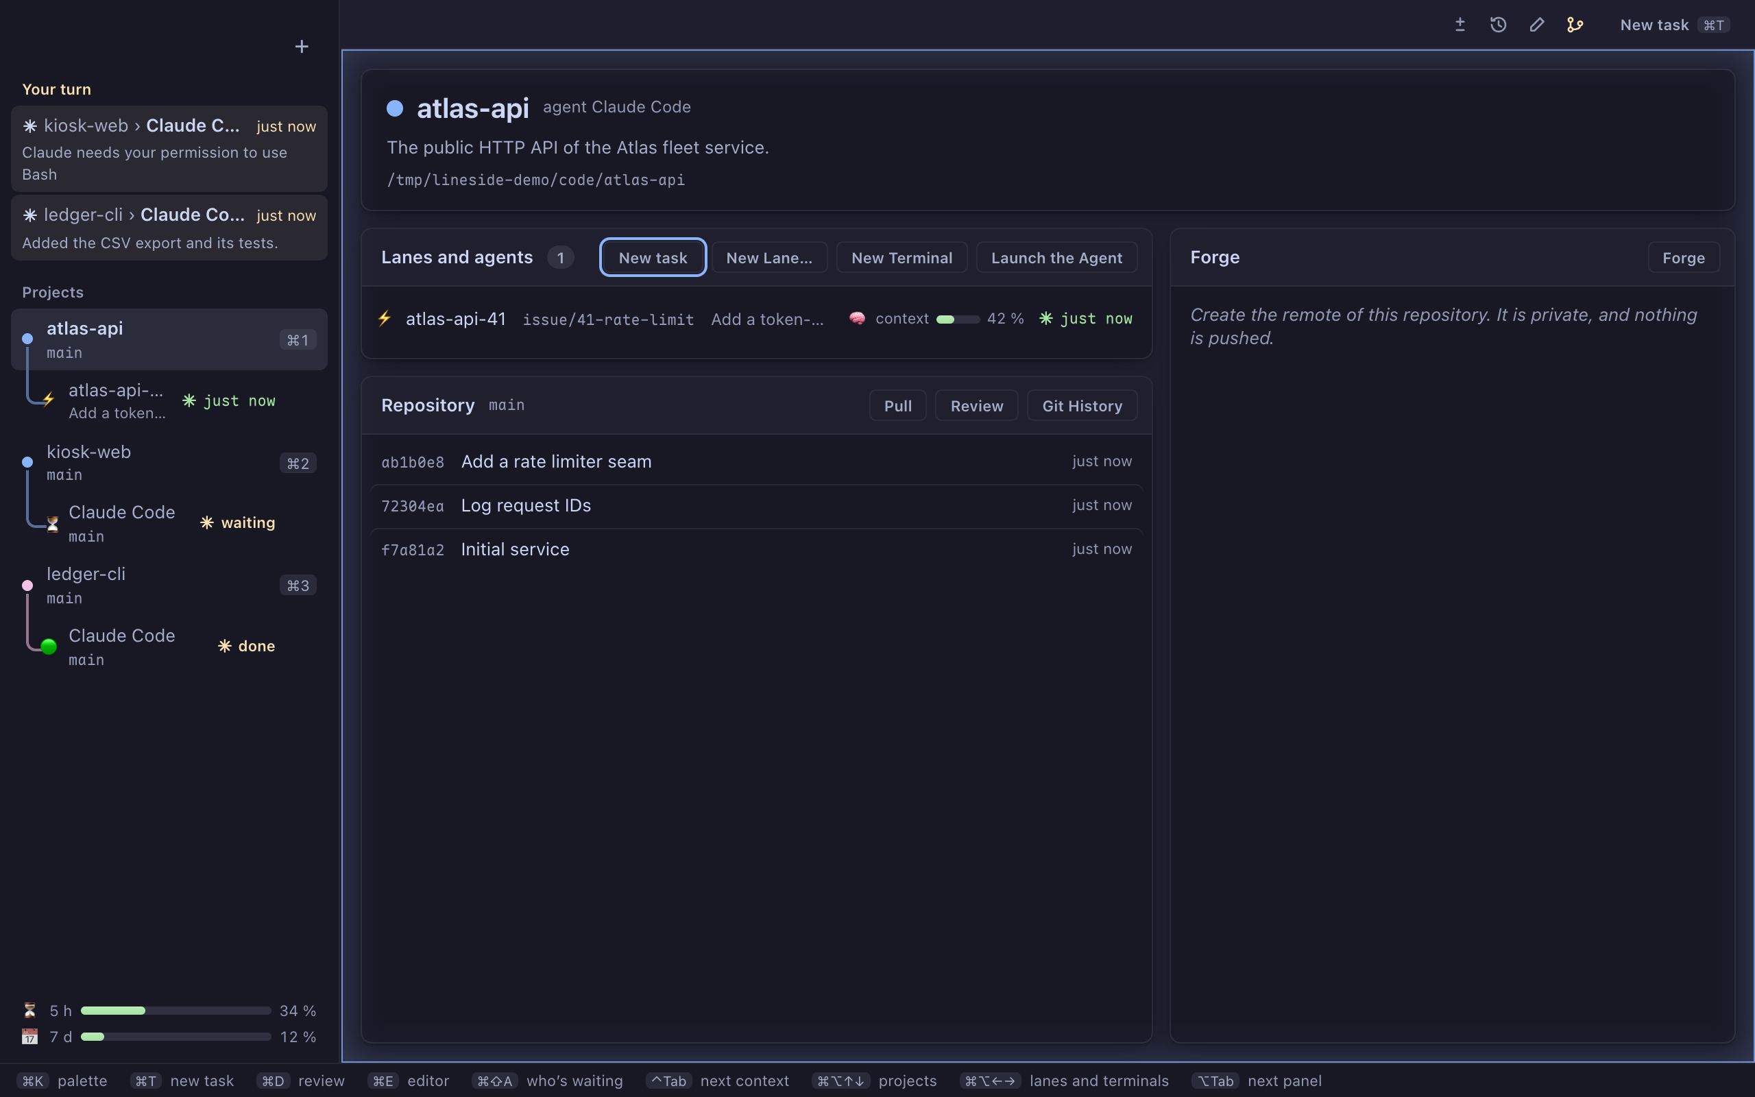This screenshot has height=1097, width=1755.
Task: Select commit f7a81a2 Initial service
Action: coord(756,549)
